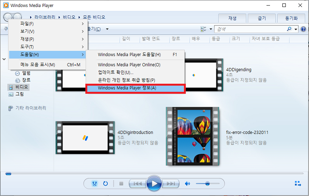Viewport: 309px width, 196px height.
Task: Skip to the previous track
Action: pyautogui.click(x=138, y=184)
